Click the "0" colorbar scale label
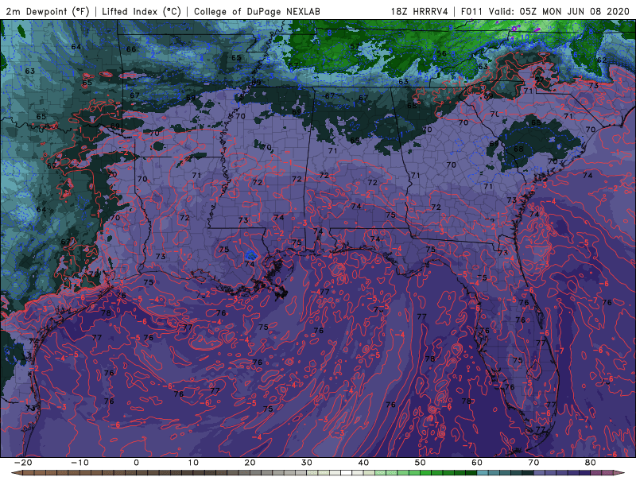The image size is (636, 477). [x=136, y=463]
